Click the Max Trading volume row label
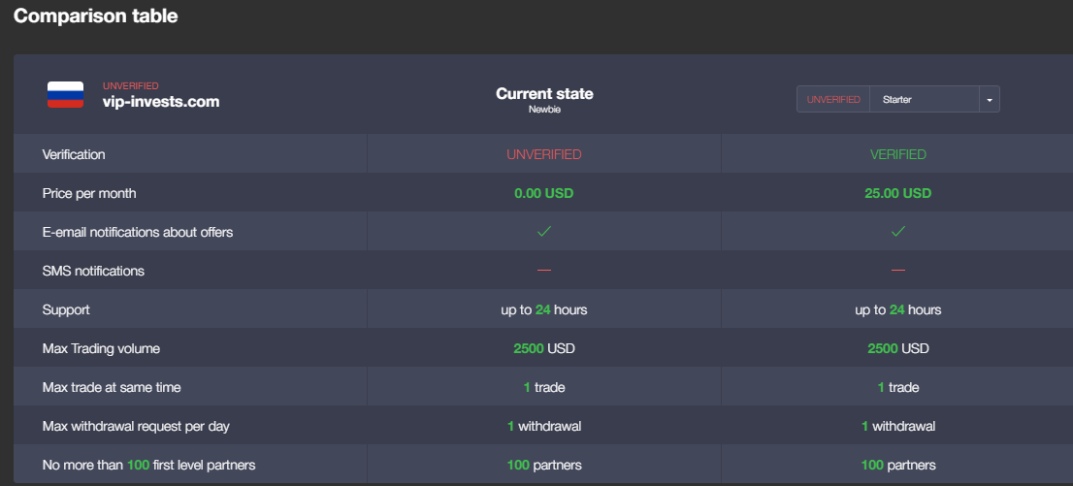 click(101, 348)
